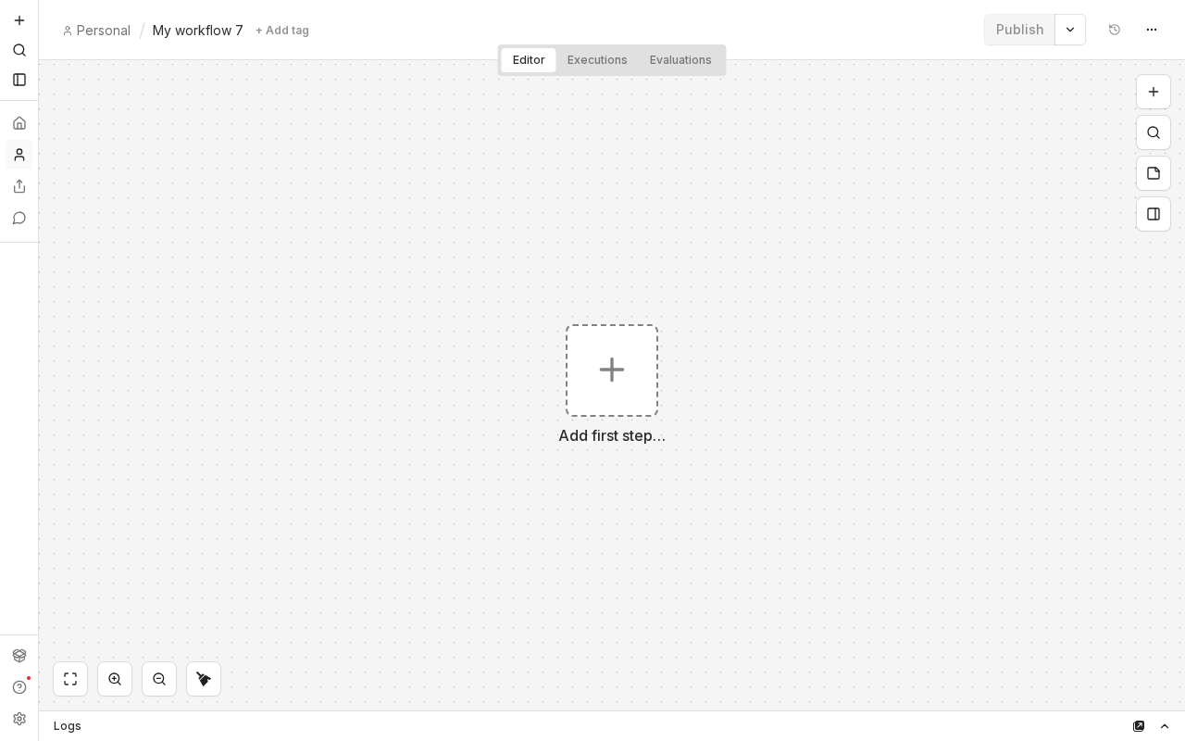Open the Help question mark icon
Viewport: 1185px width, 741px height.
pyautogui.click(x=19, y=687)
